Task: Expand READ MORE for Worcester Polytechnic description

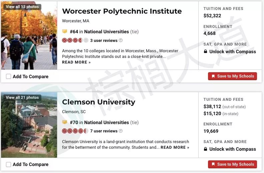Action: pyautogui.click(x=76, y=62)
